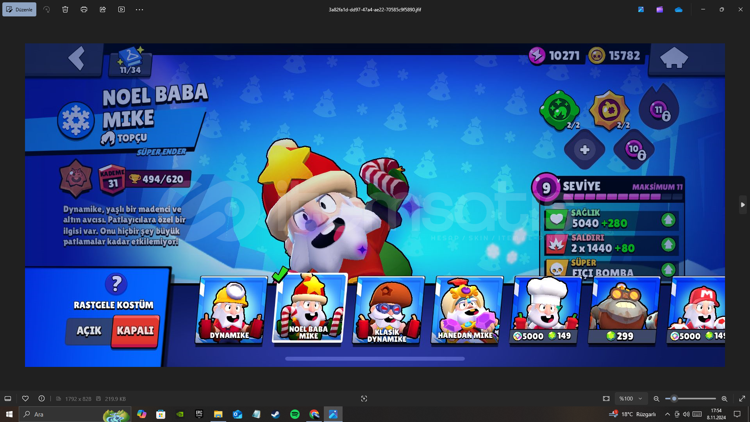
Task: Click the snowflake skin theme icon
Action: point(76,120)
